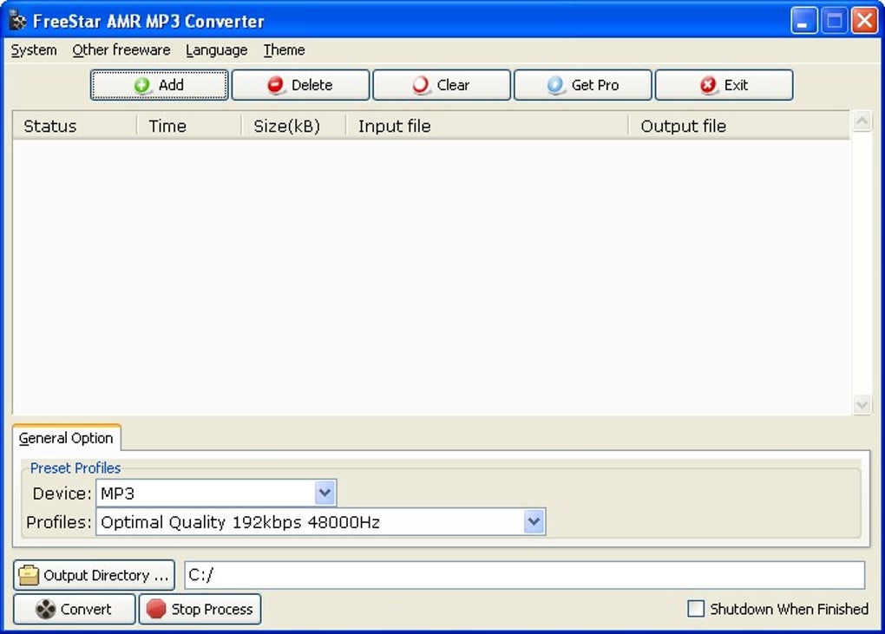Click the Status column header
885x634 pixels.
75,126
